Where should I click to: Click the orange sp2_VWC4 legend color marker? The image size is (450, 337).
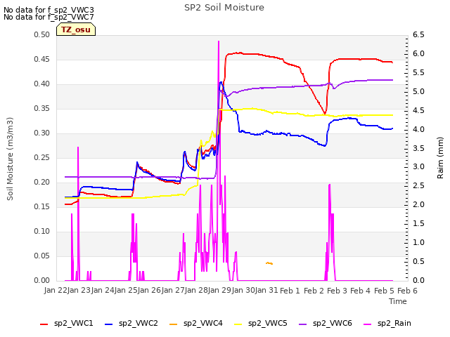pos(174,324)
